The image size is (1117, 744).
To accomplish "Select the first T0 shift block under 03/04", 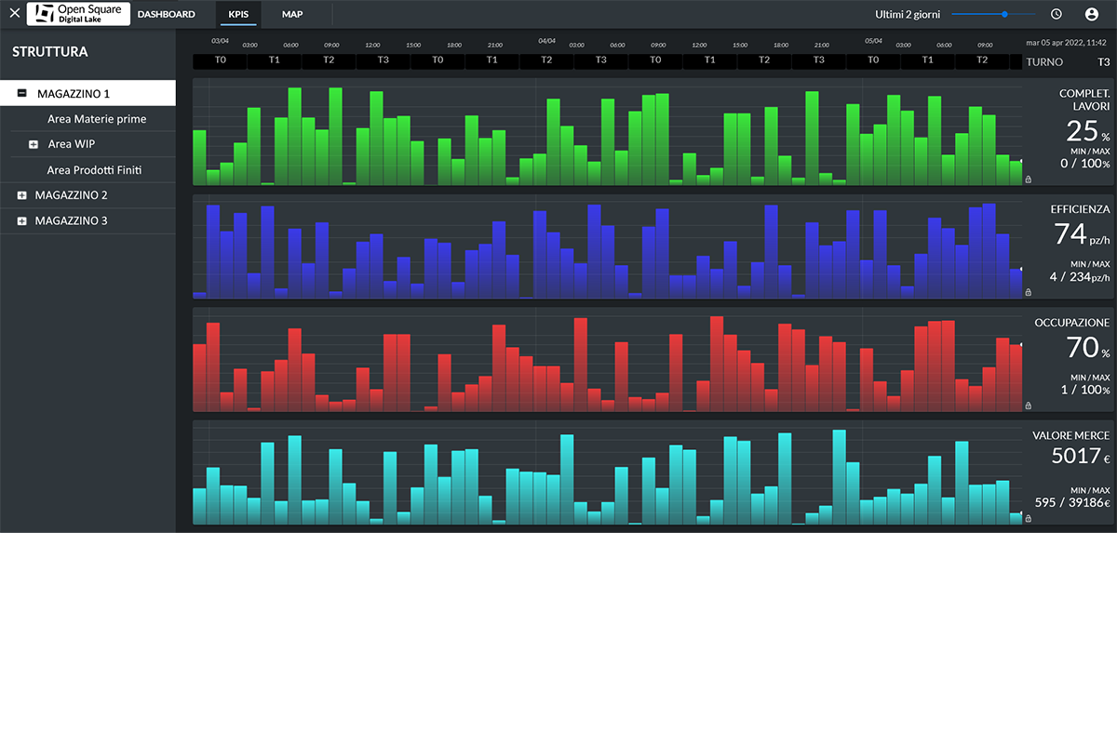I will (x=220, y=60).
